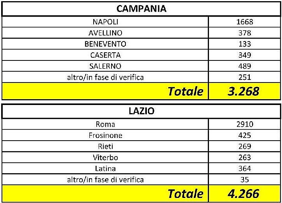Select the CAMPANIA header cell

141,9
